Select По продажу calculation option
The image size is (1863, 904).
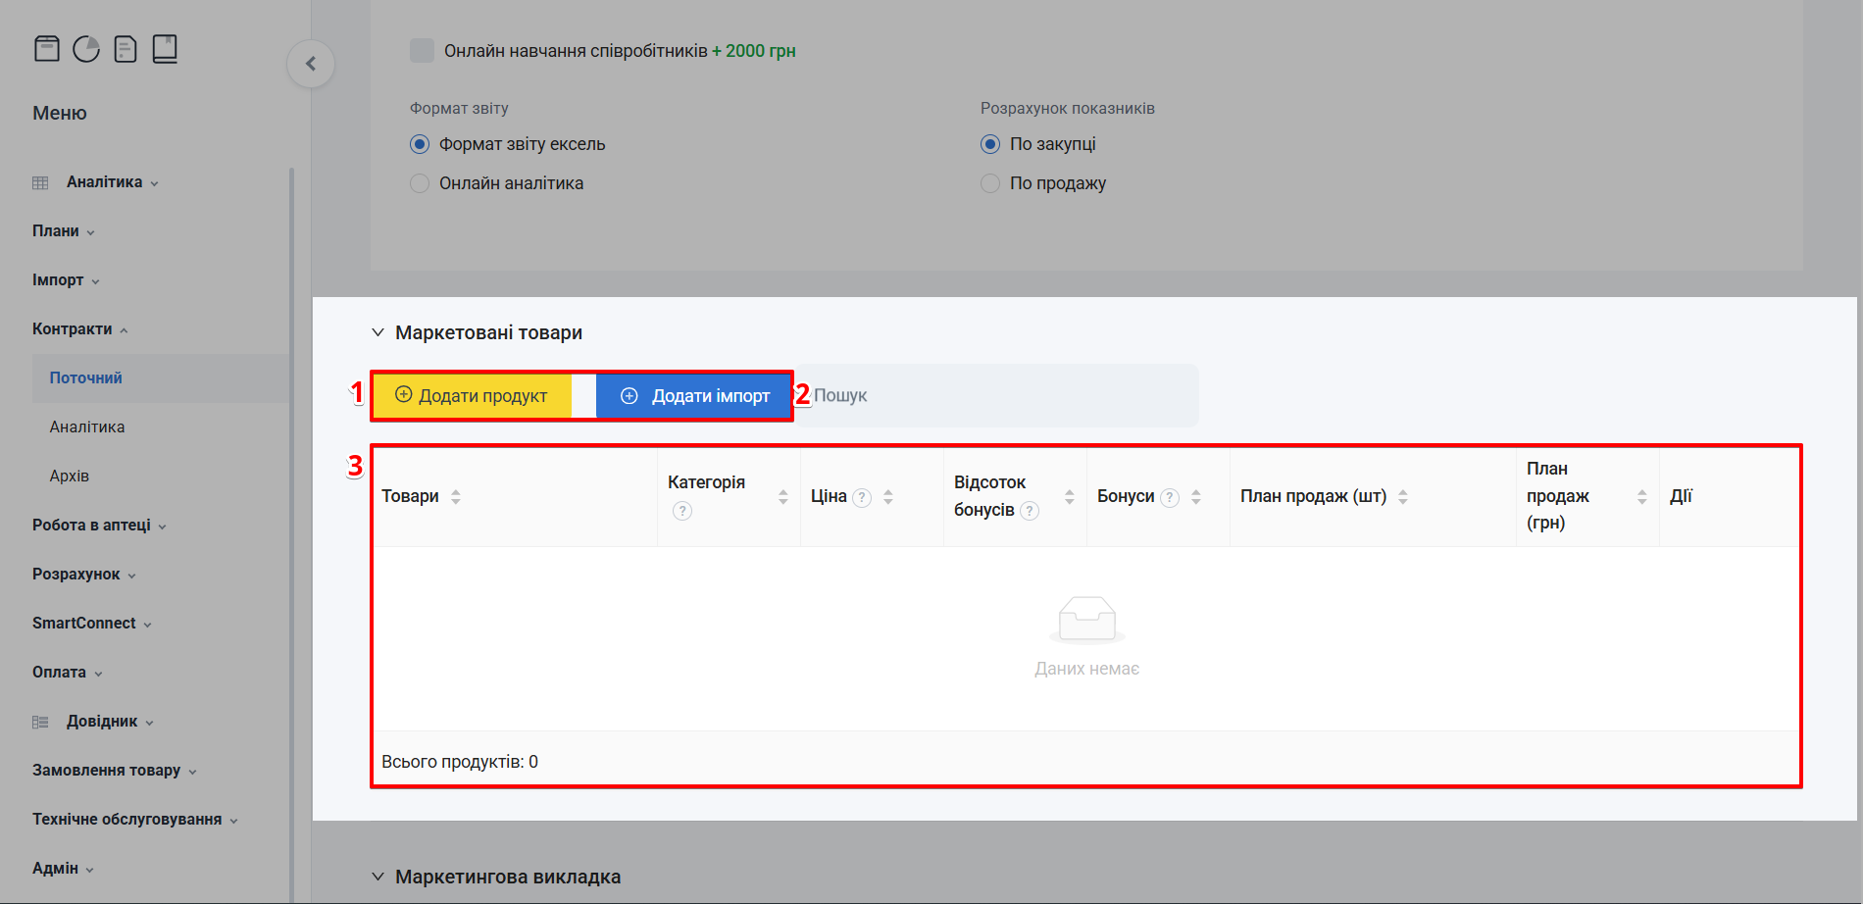point(990,183)
